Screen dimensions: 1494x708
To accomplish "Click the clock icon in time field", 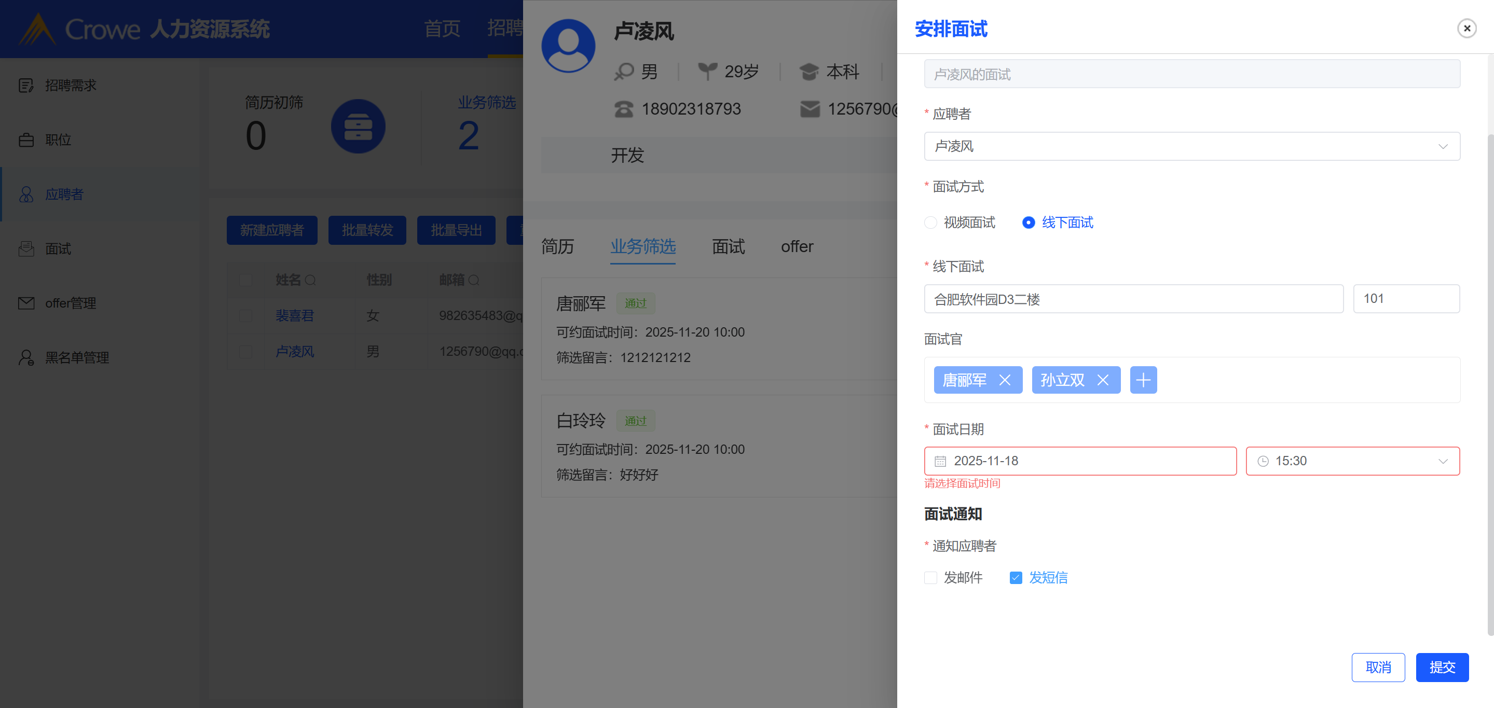I will (x=1263, y=462).
